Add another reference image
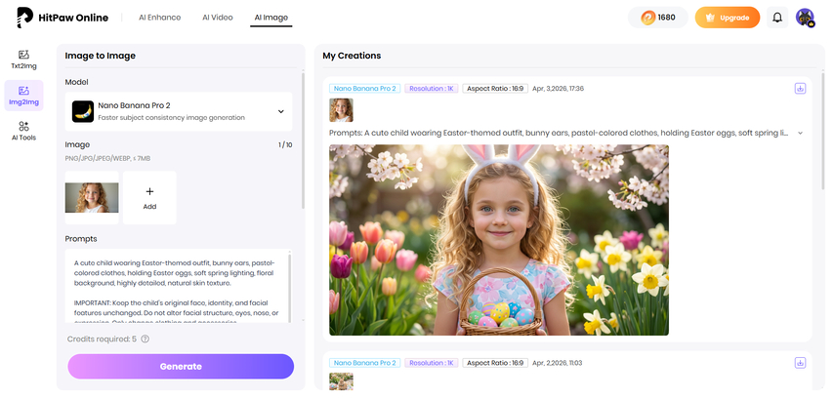 (x=149, y=198)
